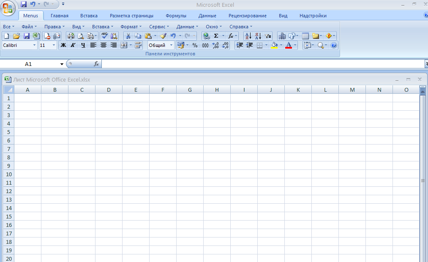428x262 pixels.
Task: Apply red font color A
Action: click(x=289, y=45)
